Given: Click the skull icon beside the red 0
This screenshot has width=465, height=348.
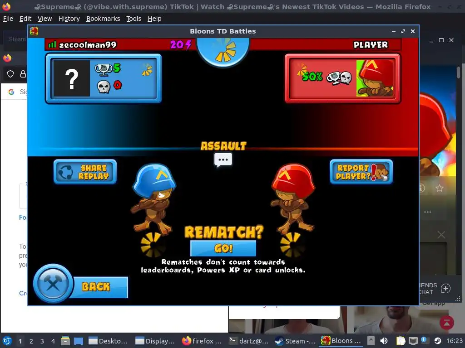Looking at the screenshot, I should click(x=104, y=87).
